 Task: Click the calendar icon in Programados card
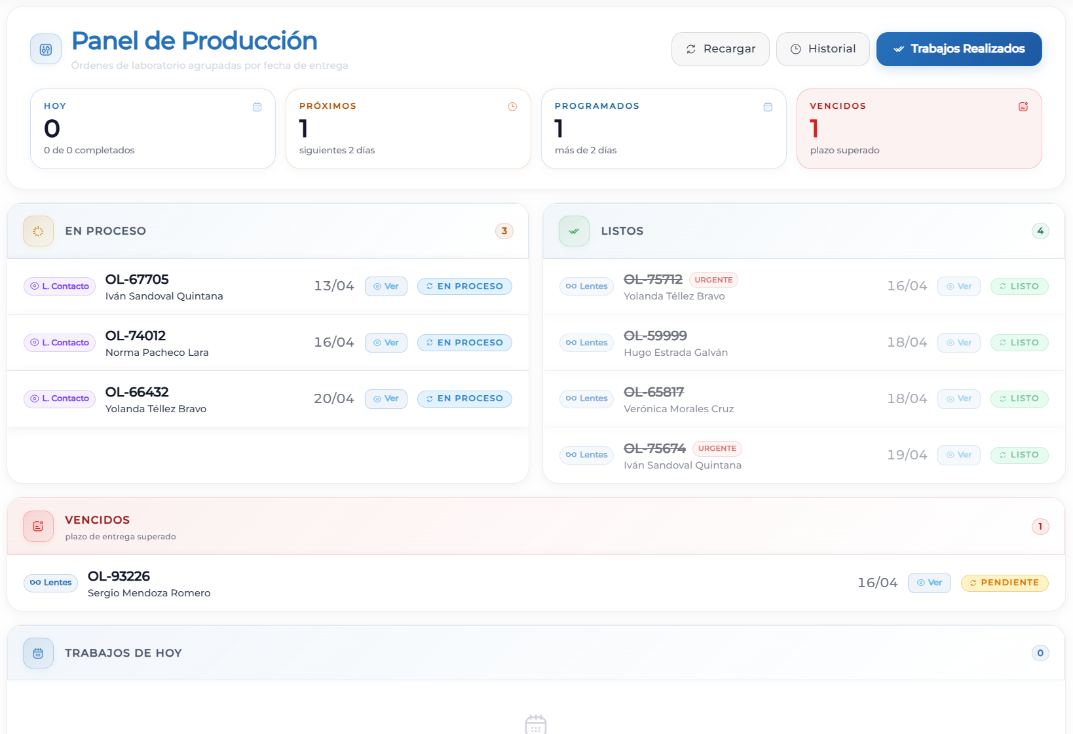tap(768, 107)
